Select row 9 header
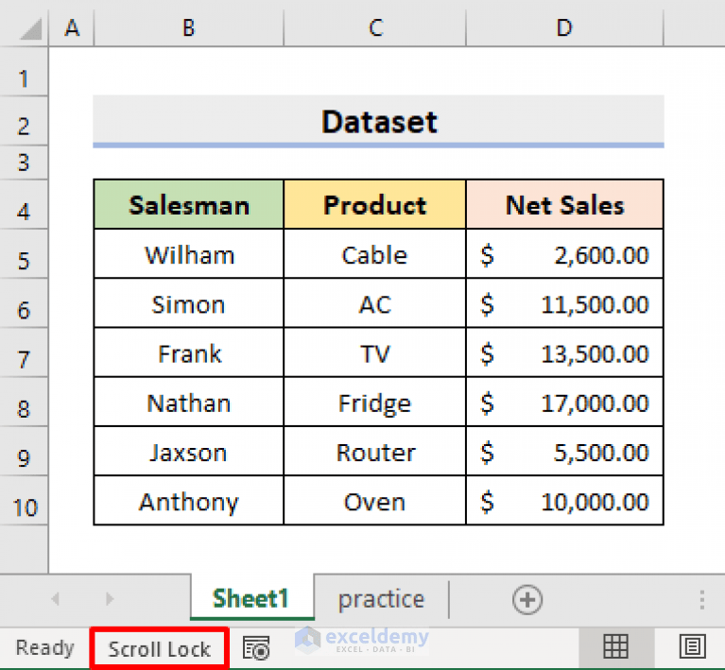Image resolution: width=725 pixels, height=670 pixels. coord(24,452)
